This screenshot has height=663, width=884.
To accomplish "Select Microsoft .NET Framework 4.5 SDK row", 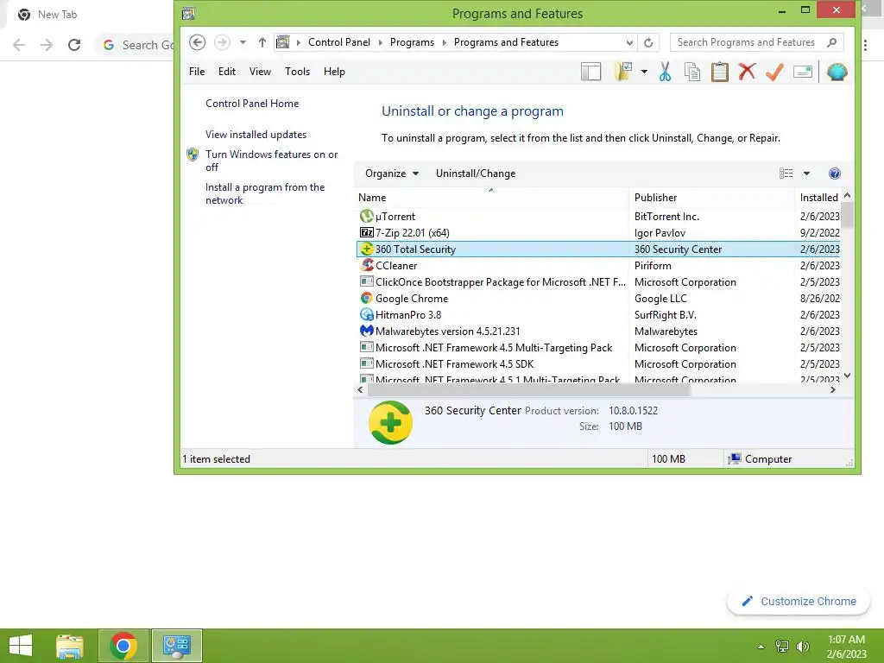I will pos(598,364).
